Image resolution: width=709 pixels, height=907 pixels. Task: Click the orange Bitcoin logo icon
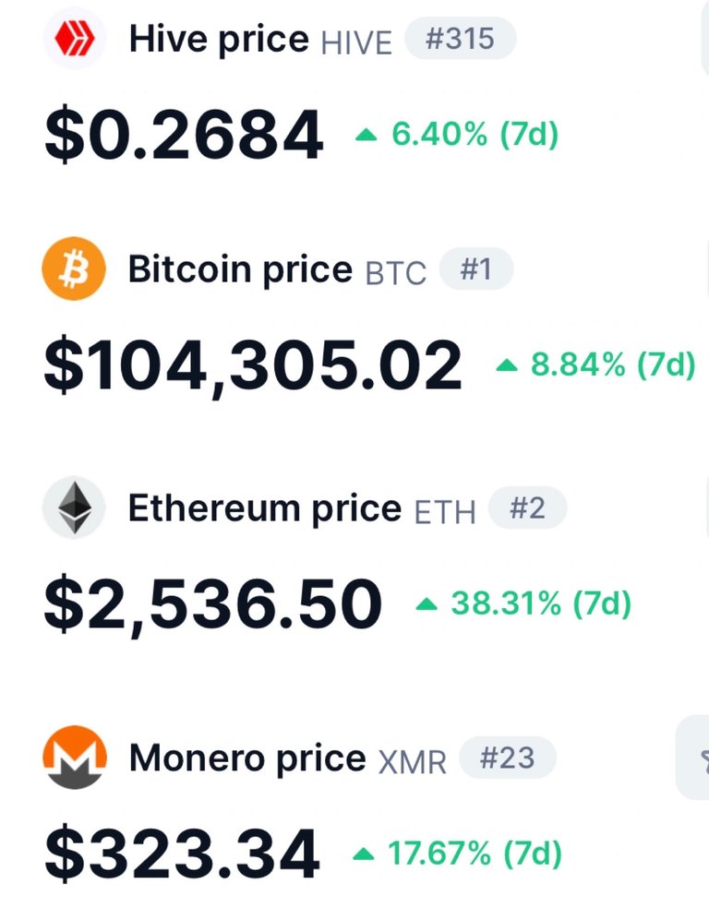74,269
